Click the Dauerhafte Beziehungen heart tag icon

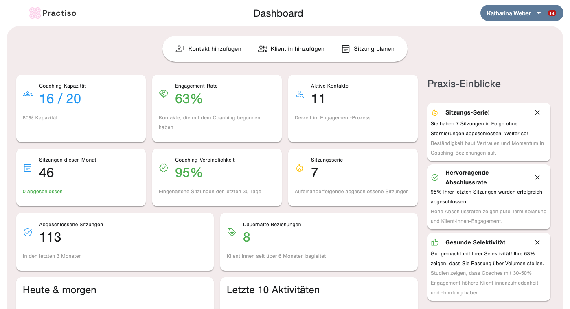[232, 232]
